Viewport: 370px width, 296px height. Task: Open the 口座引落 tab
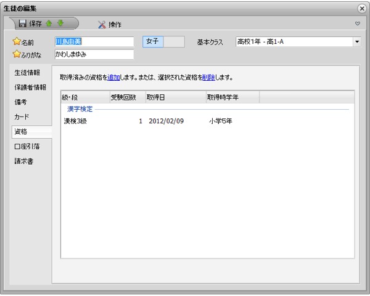[27, 147]
